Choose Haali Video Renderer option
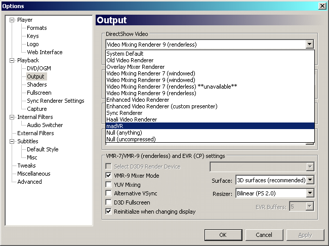Viewport: 329px width, 246px height. [210, 119]
